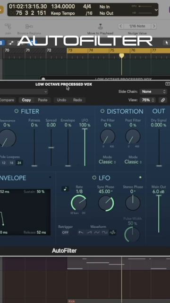Toggle the DISTORTION section power button
Screen dimensions: 170x303
(x=102, y=111)
